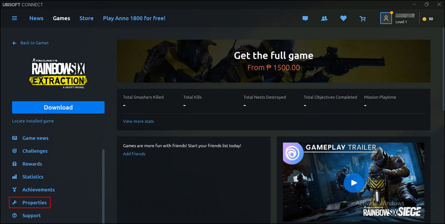This screenshot has height=224, width=445.
Task: Open Play Anno 1800 for free!
Action: click(134, 18)
